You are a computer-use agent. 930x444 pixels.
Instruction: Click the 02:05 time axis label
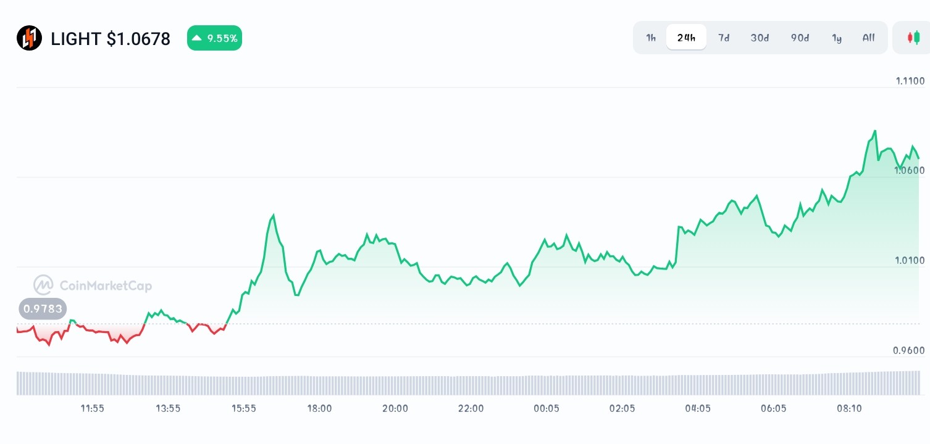point(622,408)
